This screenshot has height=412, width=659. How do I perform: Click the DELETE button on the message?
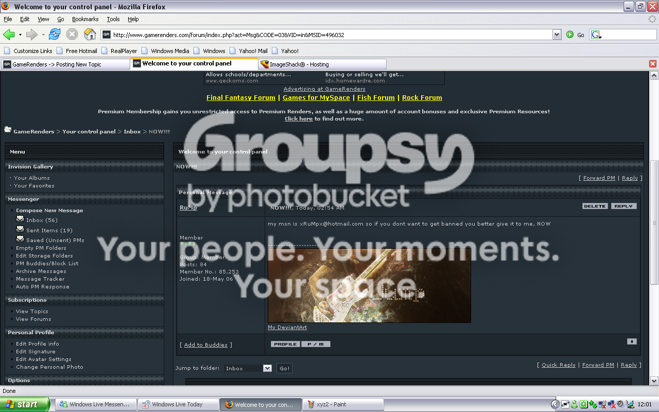click(x=595, y=206)
